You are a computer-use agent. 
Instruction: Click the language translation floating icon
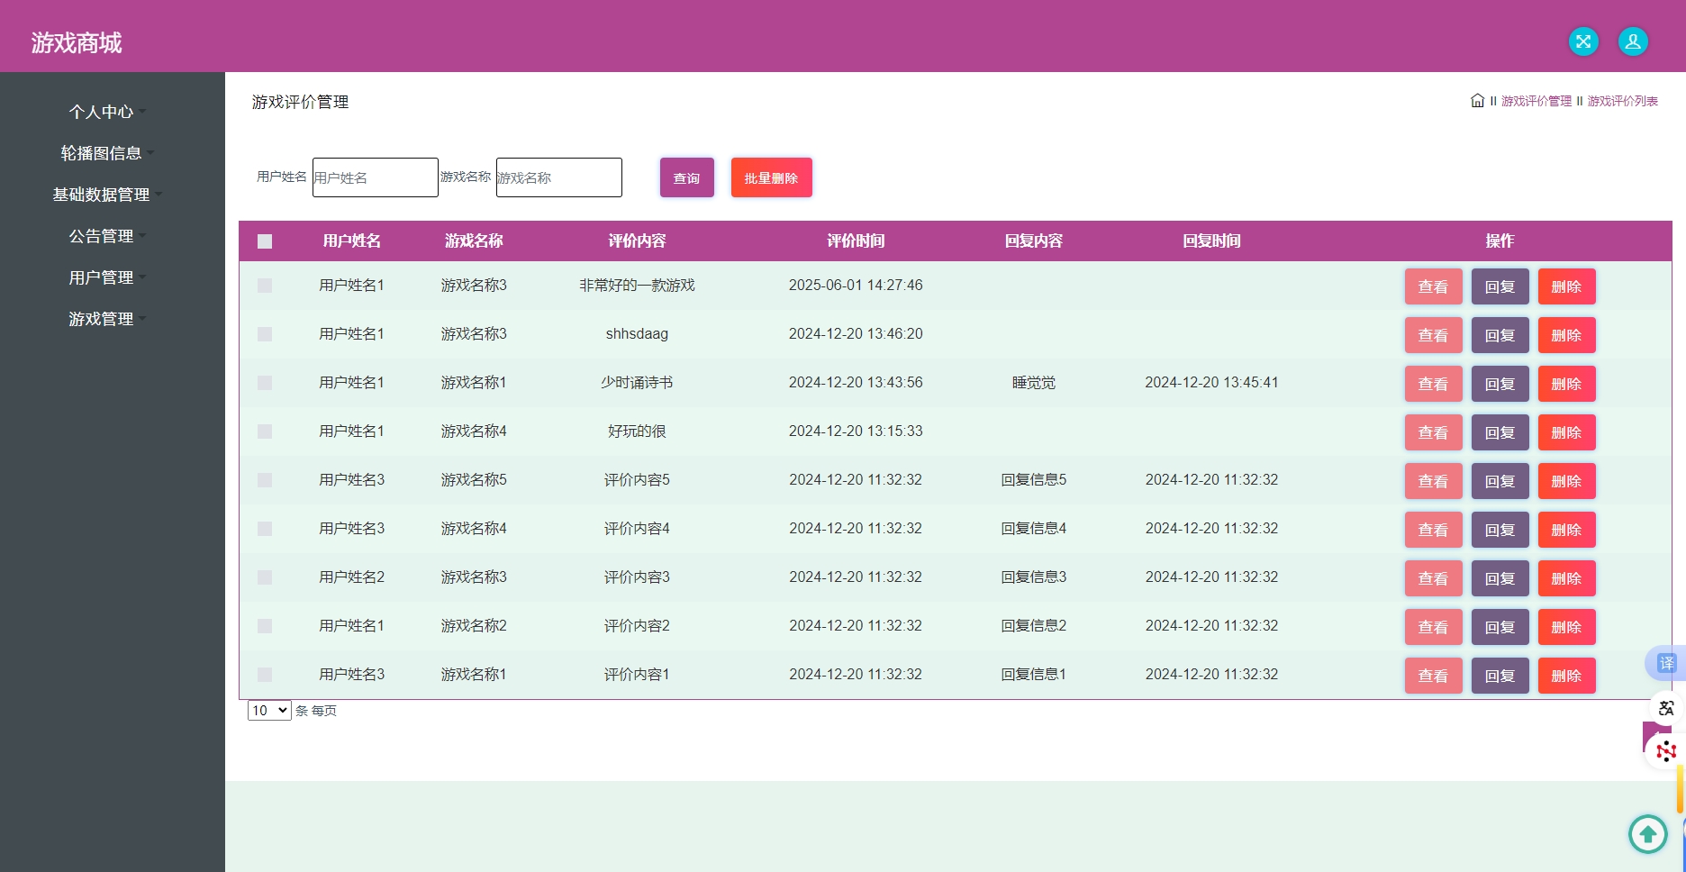coord(1665,708)
